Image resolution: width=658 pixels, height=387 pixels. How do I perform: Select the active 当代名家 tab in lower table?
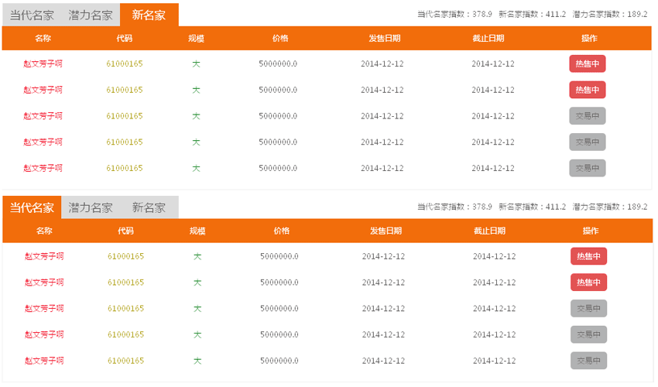coord(32,207)
